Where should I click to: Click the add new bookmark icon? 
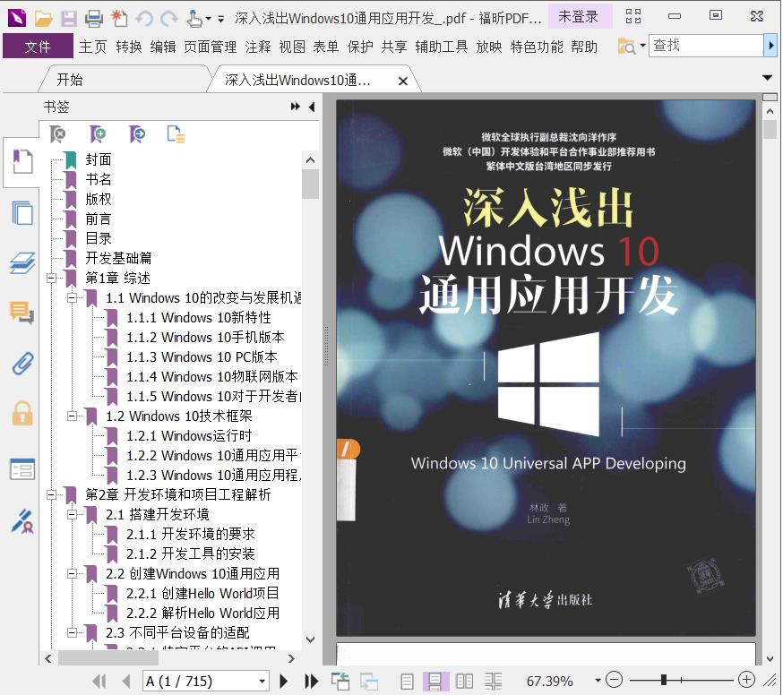[98, 134]
